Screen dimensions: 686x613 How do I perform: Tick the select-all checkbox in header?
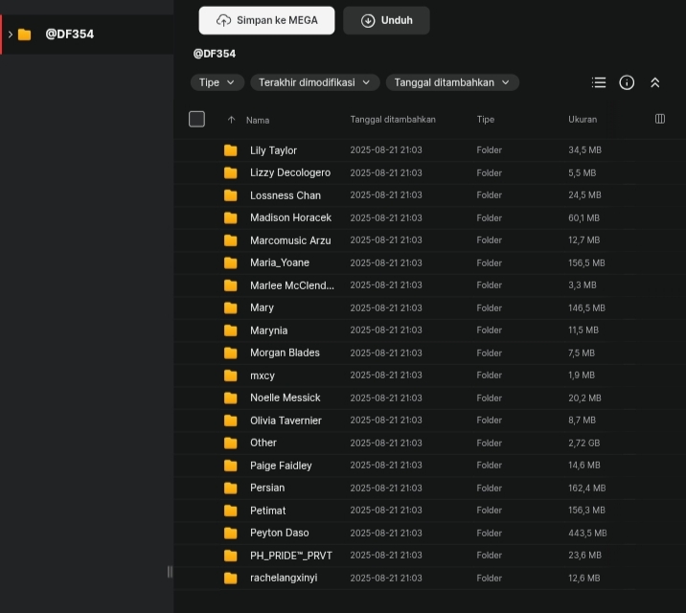pyautogui.click(x=196, y=119)
